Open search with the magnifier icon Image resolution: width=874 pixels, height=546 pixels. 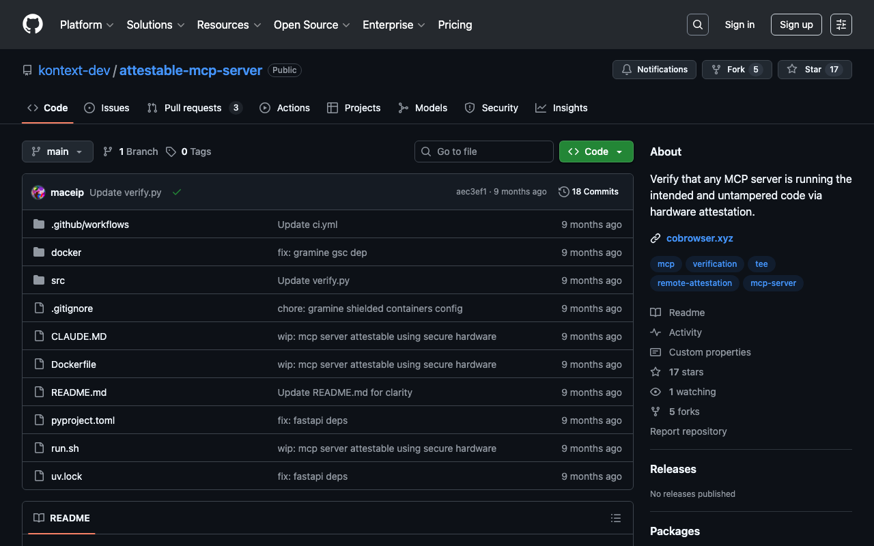click(697, 25)
